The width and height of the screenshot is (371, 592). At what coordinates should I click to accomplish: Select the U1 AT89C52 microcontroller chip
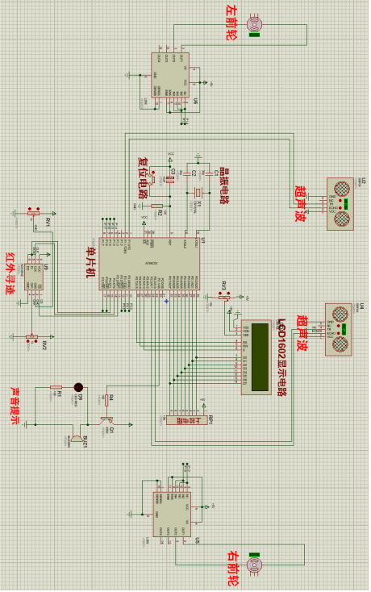[x=150, y=264]
